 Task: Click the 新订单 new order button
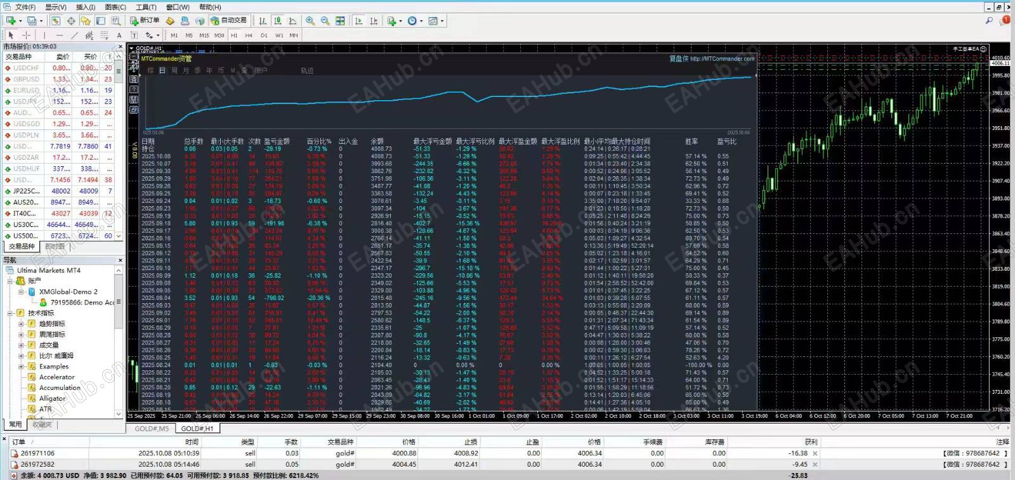pos(145,21)
